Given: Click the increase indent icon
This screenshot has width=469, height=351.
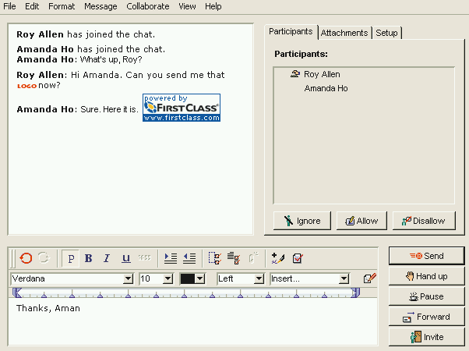Looking at the screenshot, I should [171, 258].
